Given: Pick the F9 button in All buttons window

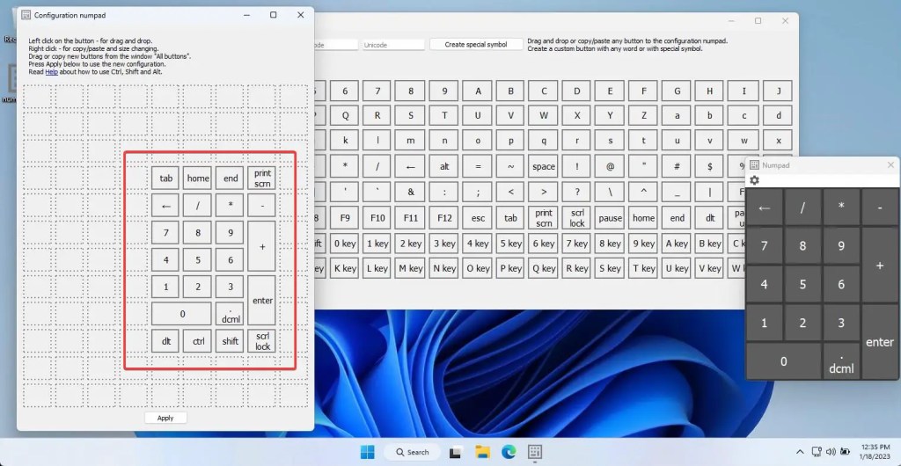Looking at the screenshot, I should (345, 218).
